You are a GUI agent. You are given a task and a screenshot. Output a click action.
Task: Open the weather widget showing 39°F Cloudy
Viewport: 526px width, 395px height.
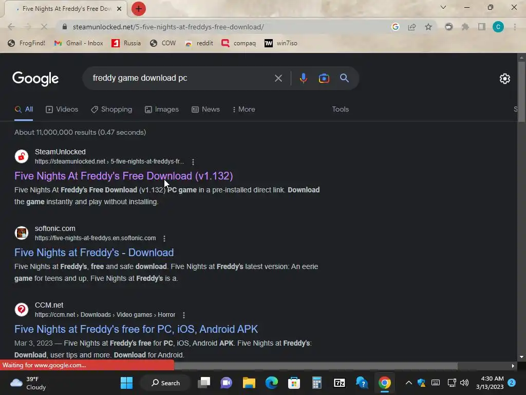[28, 383]
